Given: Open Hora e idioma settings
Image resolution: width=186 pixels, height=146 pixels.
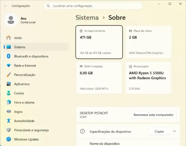Looking at the screenshot, I should 36,102.
